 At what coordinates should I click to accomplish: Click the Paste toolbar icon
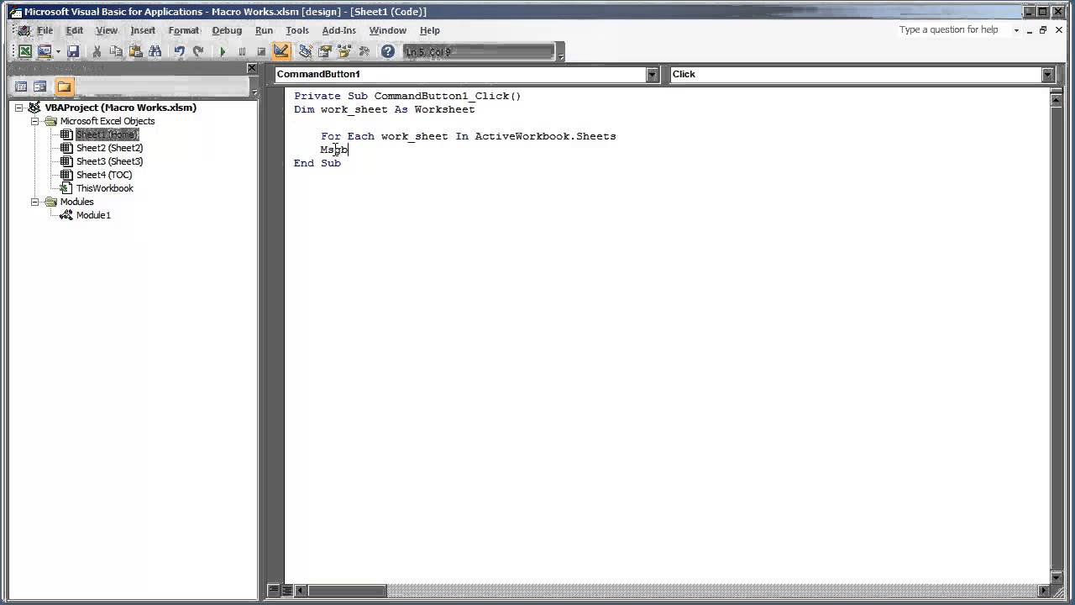(135, 52)
